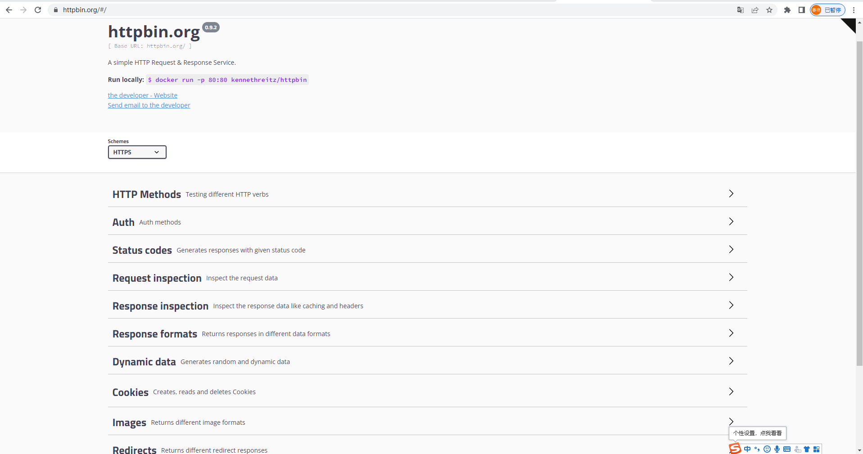Toggle the browser side panel

(802, 10)
